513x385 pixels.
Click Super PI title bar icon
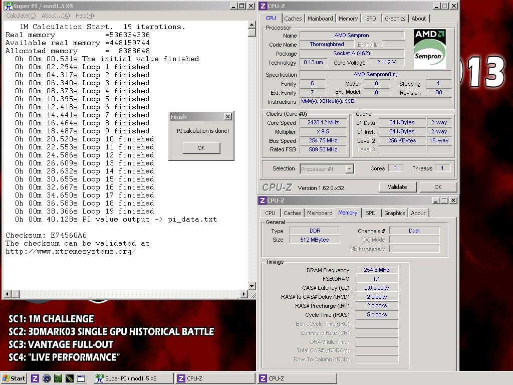point(8,6)
